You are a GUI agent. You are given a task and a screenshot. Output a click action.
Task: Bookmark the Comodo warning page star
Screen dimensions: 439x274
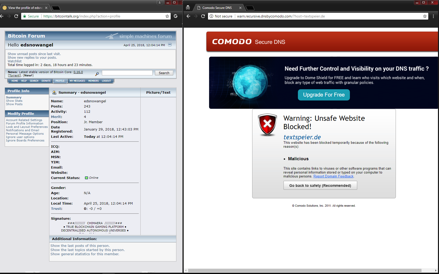[425, 16]
